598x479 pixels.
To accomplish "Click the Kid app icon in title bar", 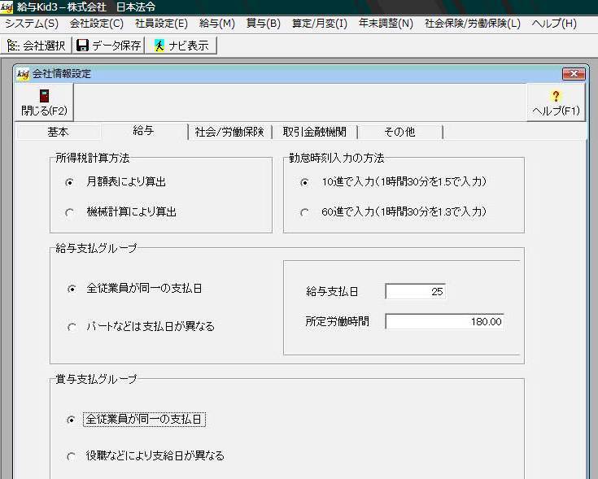I will (7, 7).
